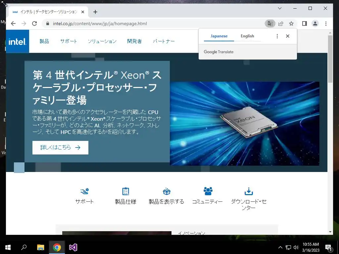Click the 製品仕様 text link
This screenshot has width=339, height=254.
click(x=125, y=201)
